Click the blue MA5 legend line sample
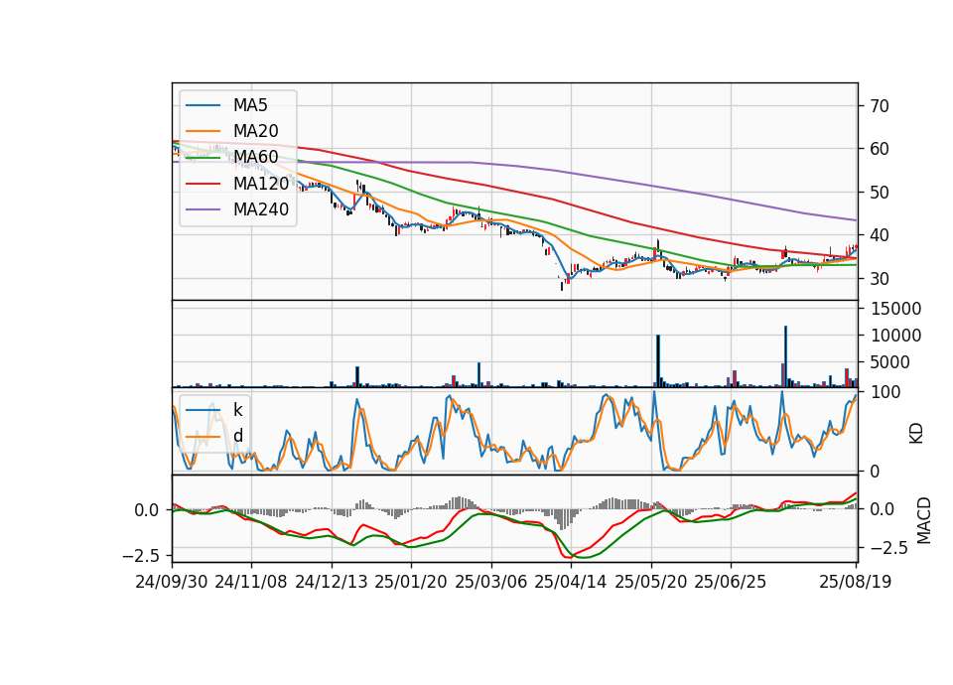 coord(203,105)
